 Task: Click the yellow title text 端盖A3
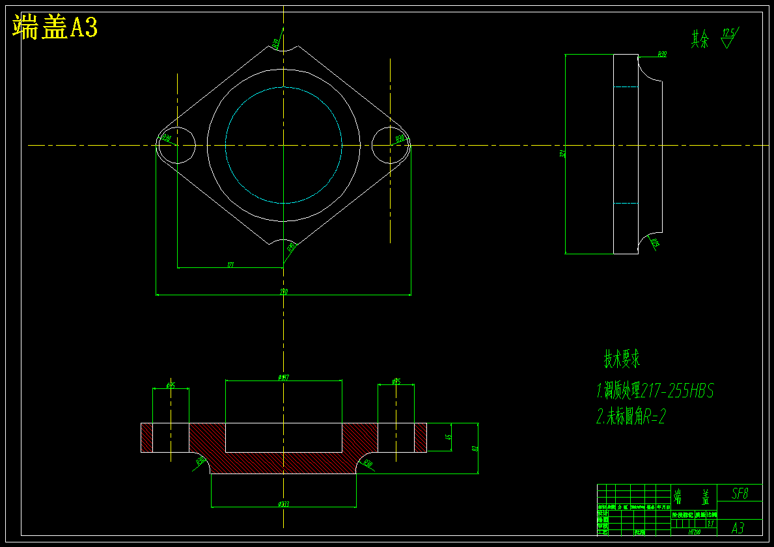pos(55,27)
